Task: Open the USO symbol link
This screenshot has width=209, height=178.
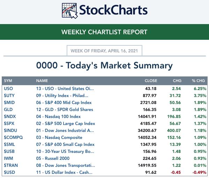Action: 8,89
